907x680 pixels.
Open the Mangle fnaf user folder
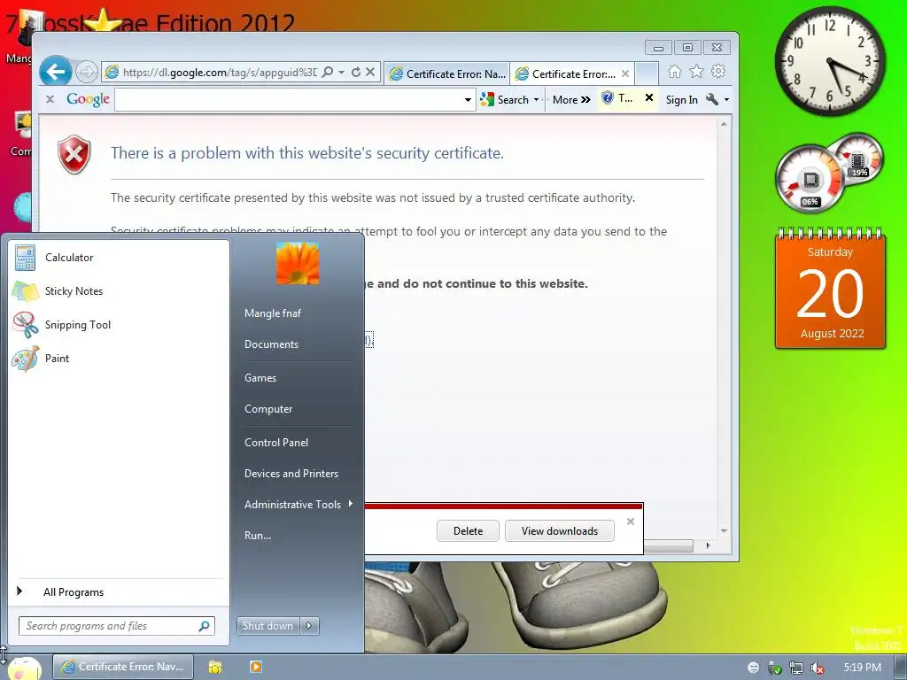point(273,313)
